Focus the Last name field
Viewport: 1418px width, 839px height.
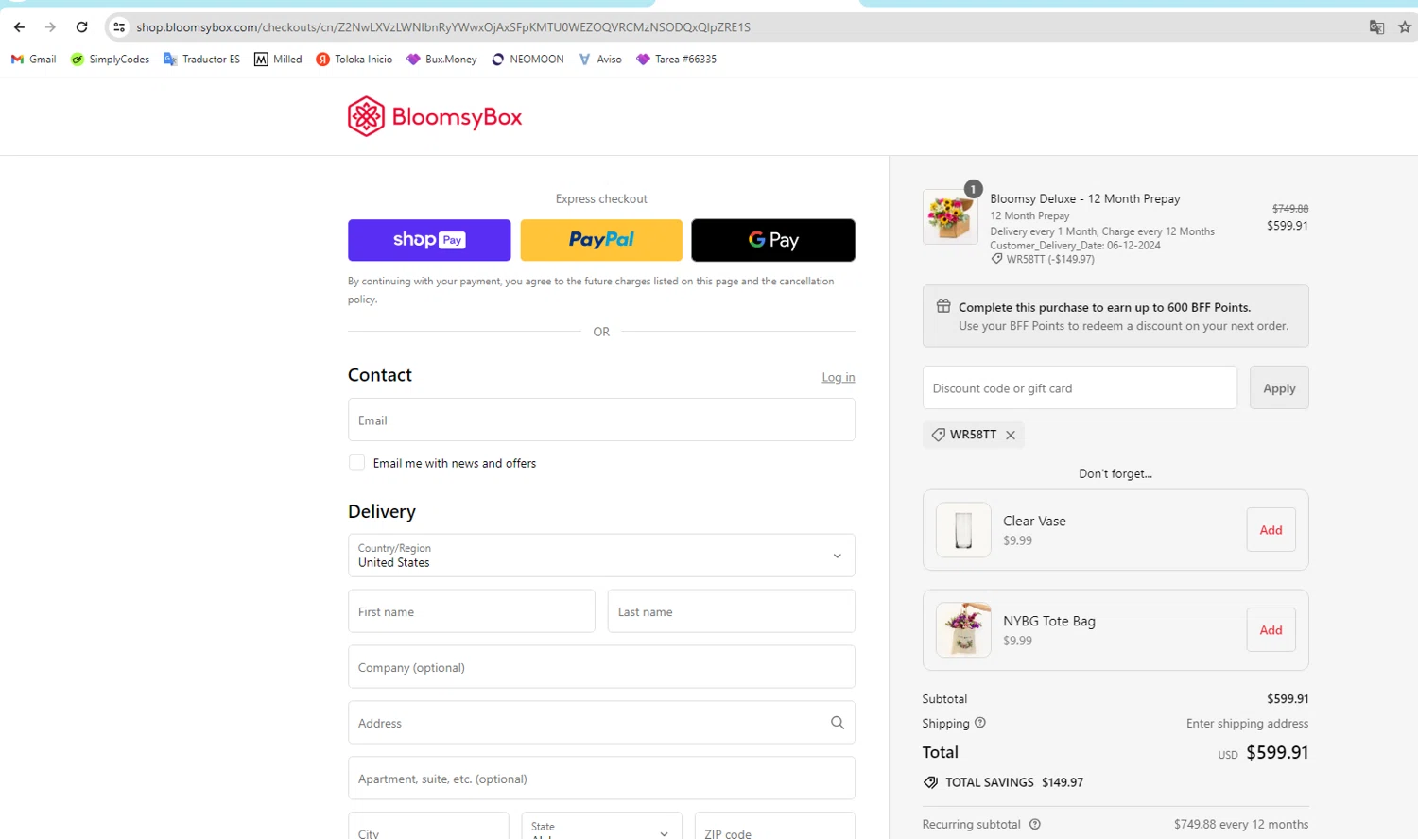732,611
